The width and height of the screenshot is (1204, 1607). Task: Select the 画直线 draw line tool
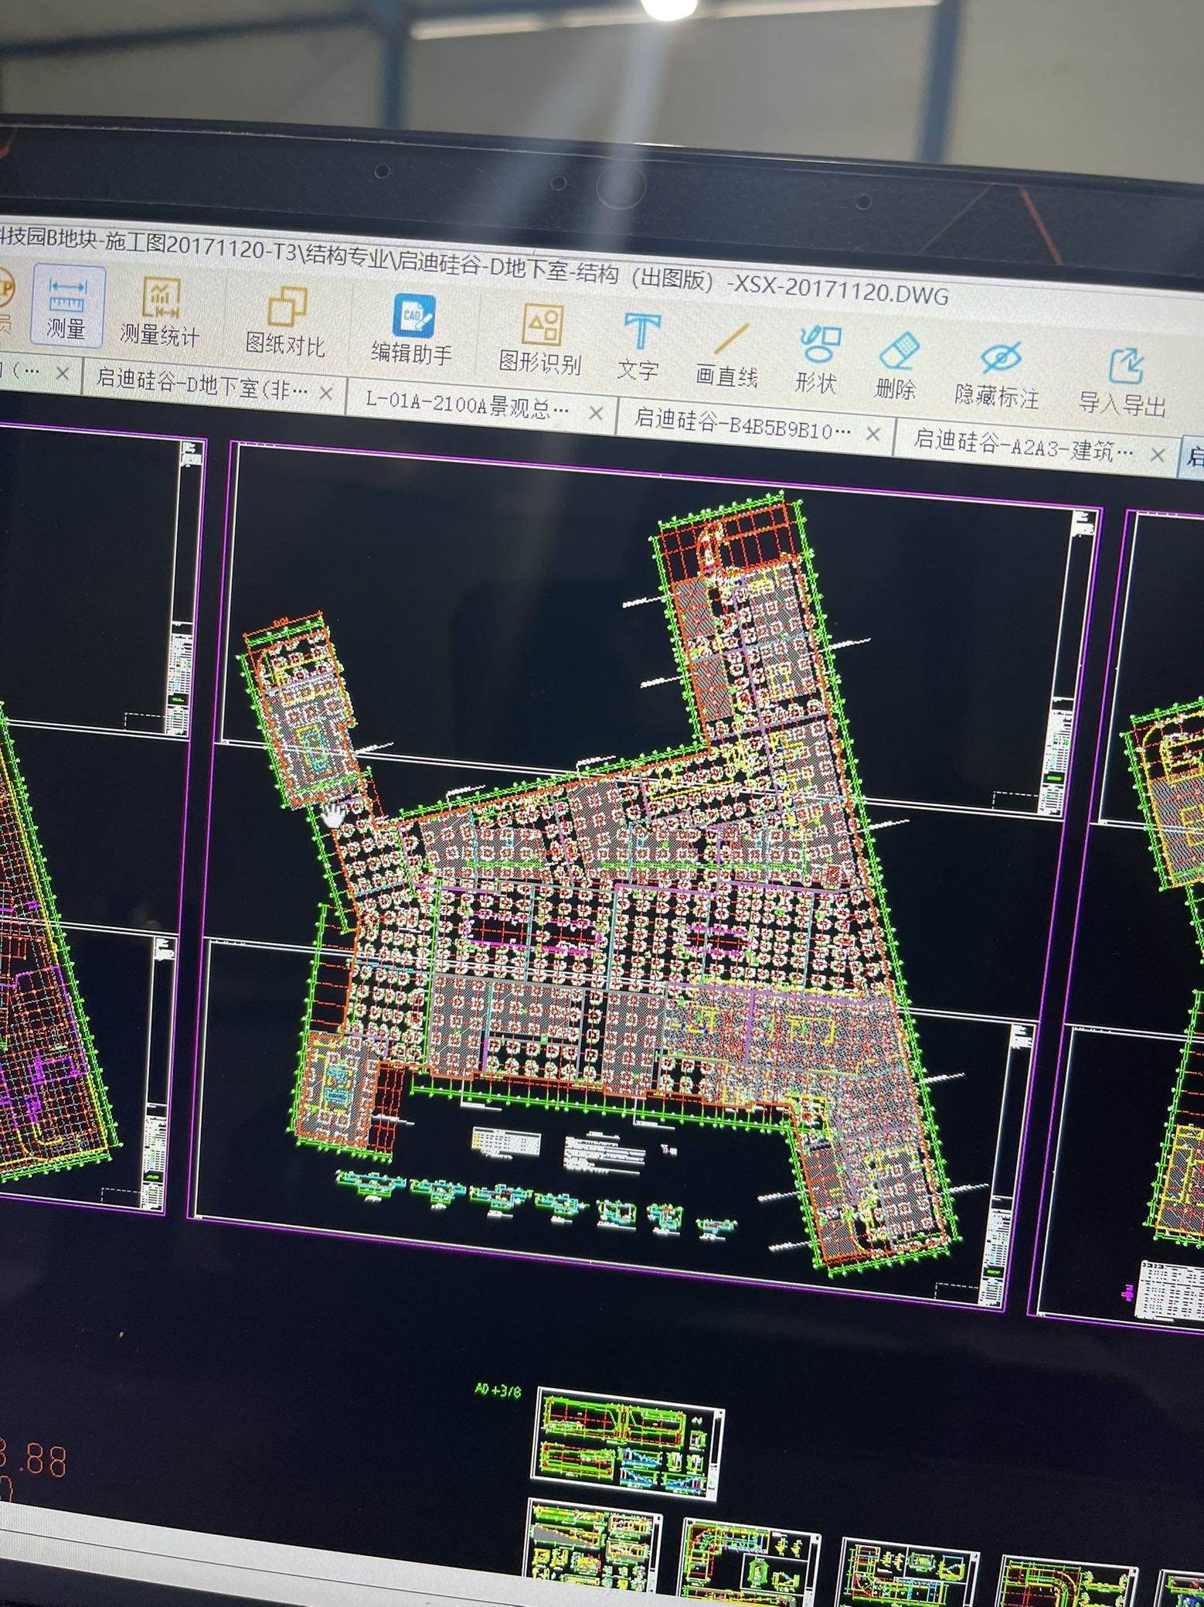click(726, 354)
